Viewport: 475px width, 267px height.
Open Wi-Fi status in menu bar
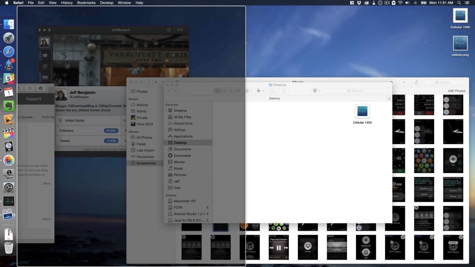(400, 3)
